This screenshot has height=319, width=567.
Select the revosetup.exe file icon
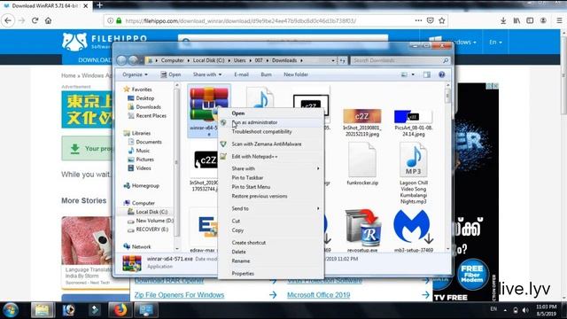pos(362,230)
